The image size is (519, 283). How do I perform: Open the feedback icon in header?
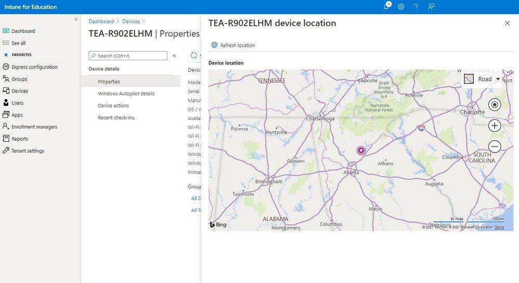click(x=431, y=7)
